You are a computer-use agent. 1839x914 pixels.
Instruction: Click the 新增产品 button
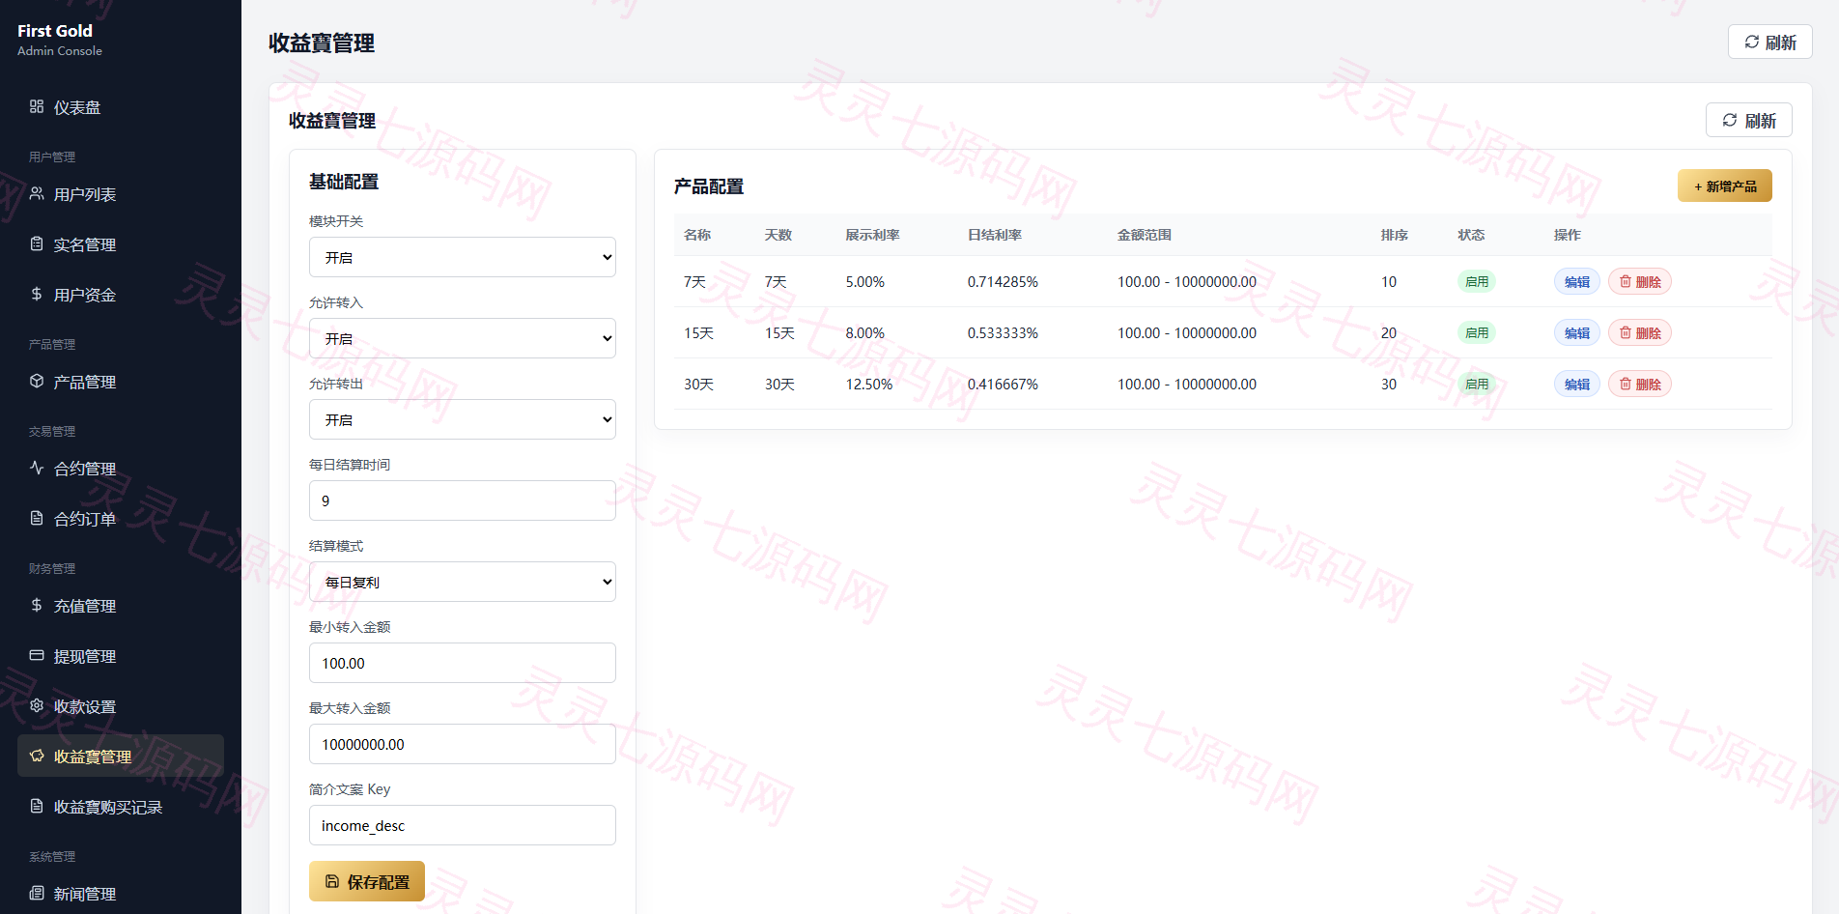tap(1725, 186)
